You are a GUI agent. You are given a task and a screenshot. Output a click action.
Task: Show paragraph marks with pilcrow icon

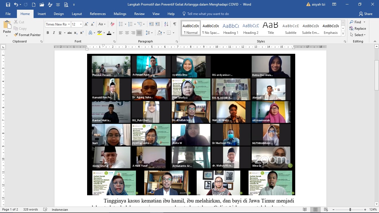coord(175,24)
